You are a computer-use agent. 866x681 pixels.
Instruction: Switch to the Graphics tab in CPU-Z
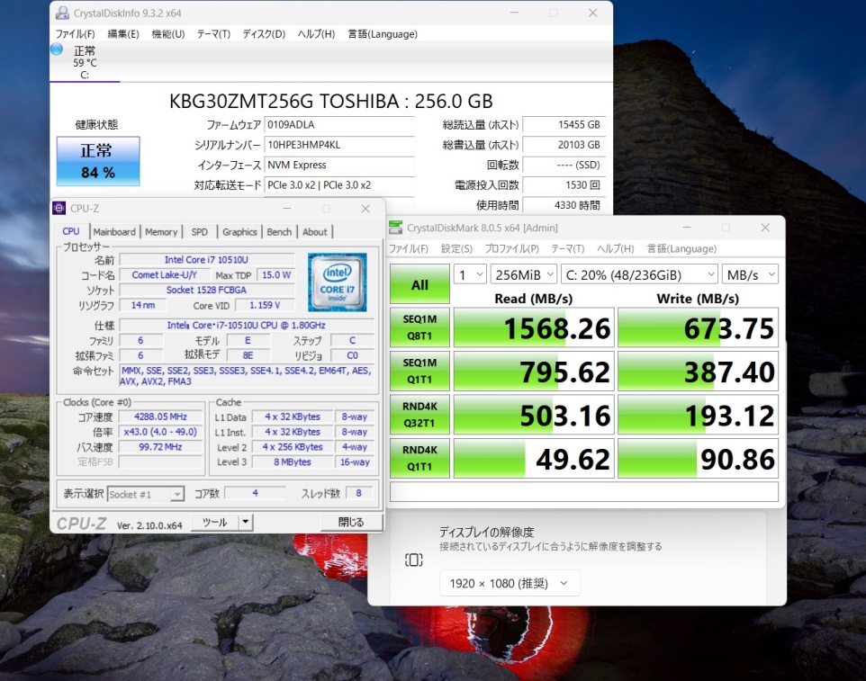pyautogui.click(x=239, y=232)
